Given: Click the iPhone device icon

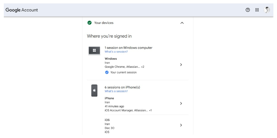Looking at the screenshot, I should [x=94, y=90].
